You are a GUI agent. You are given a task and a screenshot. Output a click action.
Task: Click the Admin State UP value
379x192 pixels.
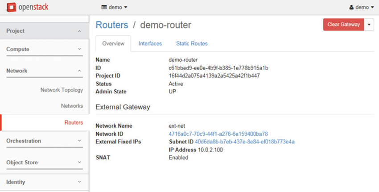pyautogui.click(x=173, y=92)
